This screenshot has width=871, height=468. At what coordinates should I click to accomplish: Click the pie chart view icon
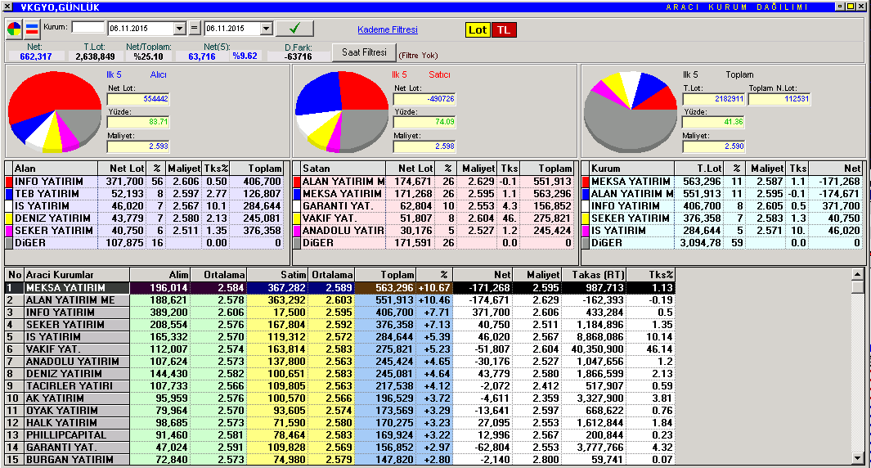point(15,29)
